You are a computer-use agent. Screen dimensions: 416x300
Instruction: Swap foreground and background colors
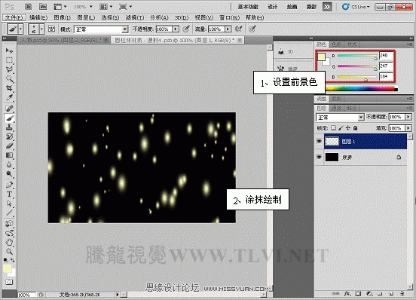tap(13, 260)
